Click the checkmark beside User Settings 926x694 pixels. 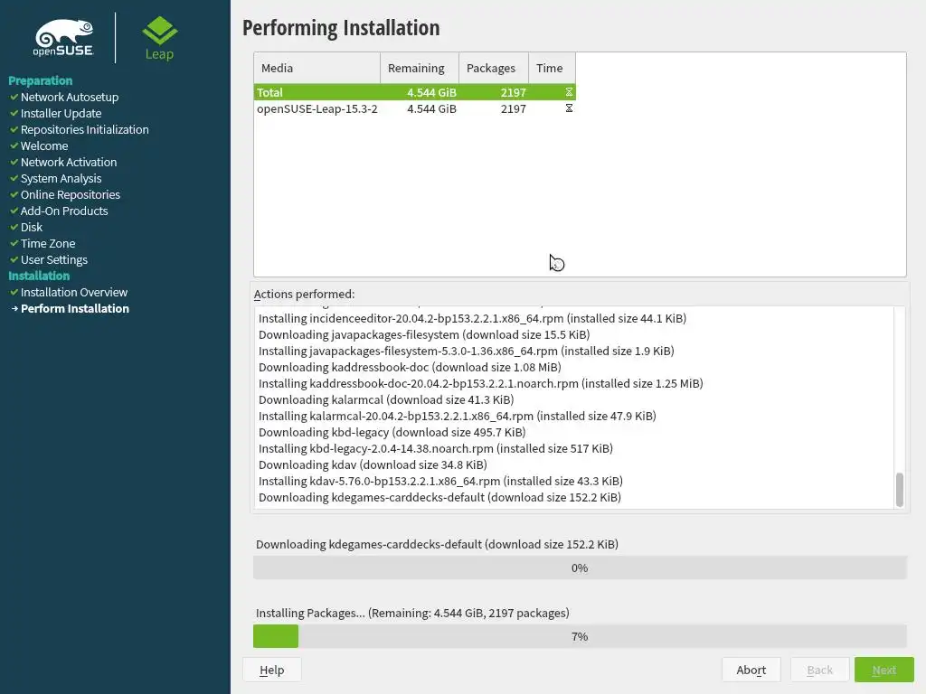pos(14,259)
